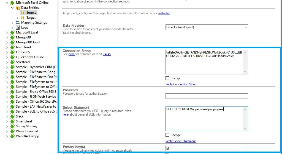Click the Slack connection icon
282x154 pixels.
pos(12,116)
